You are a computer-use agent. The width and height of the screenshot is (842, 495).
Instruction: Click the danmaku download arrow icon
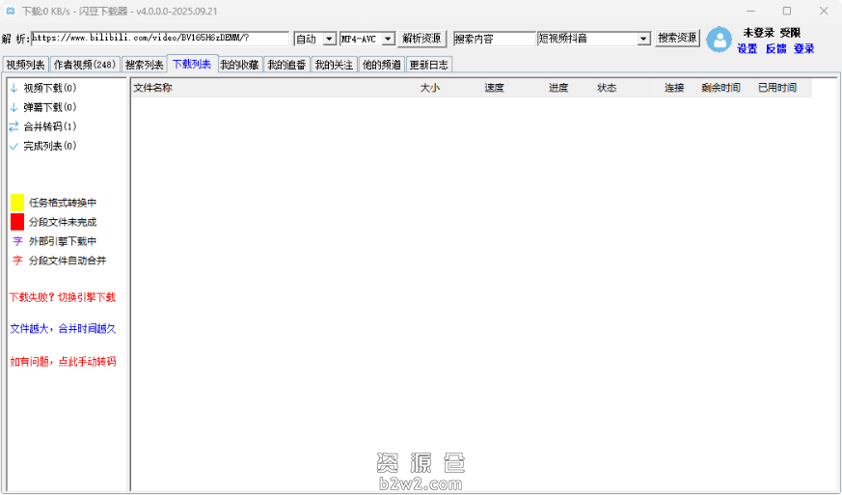click(14, 107)
